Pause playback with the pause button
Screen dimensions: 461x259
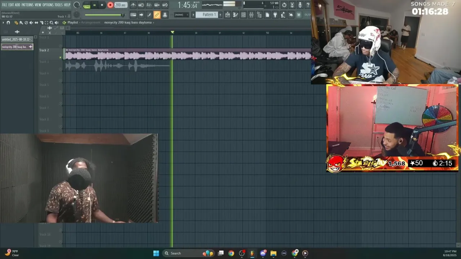(94, 5)
